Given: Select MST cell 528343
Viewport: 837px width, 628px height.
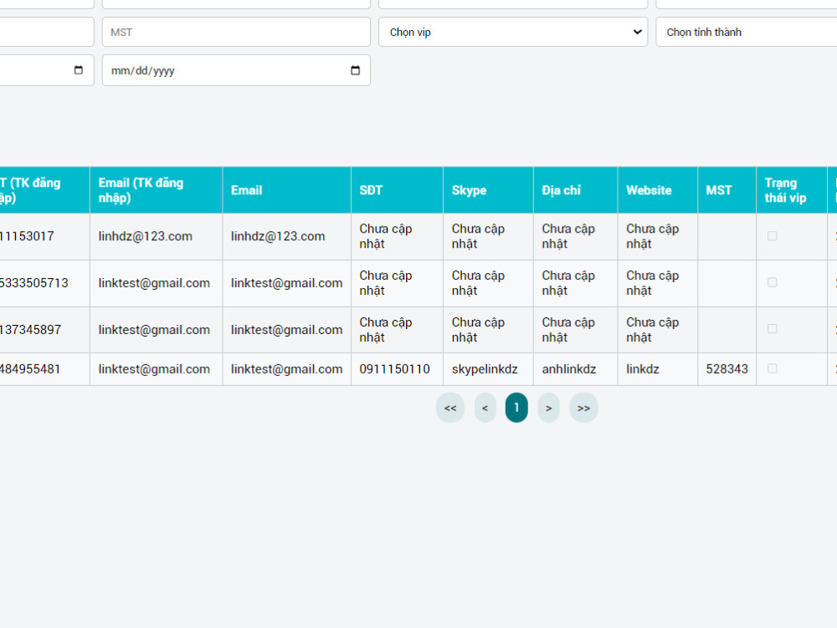Looking at the screenshot, I should [x=727, y=369].
